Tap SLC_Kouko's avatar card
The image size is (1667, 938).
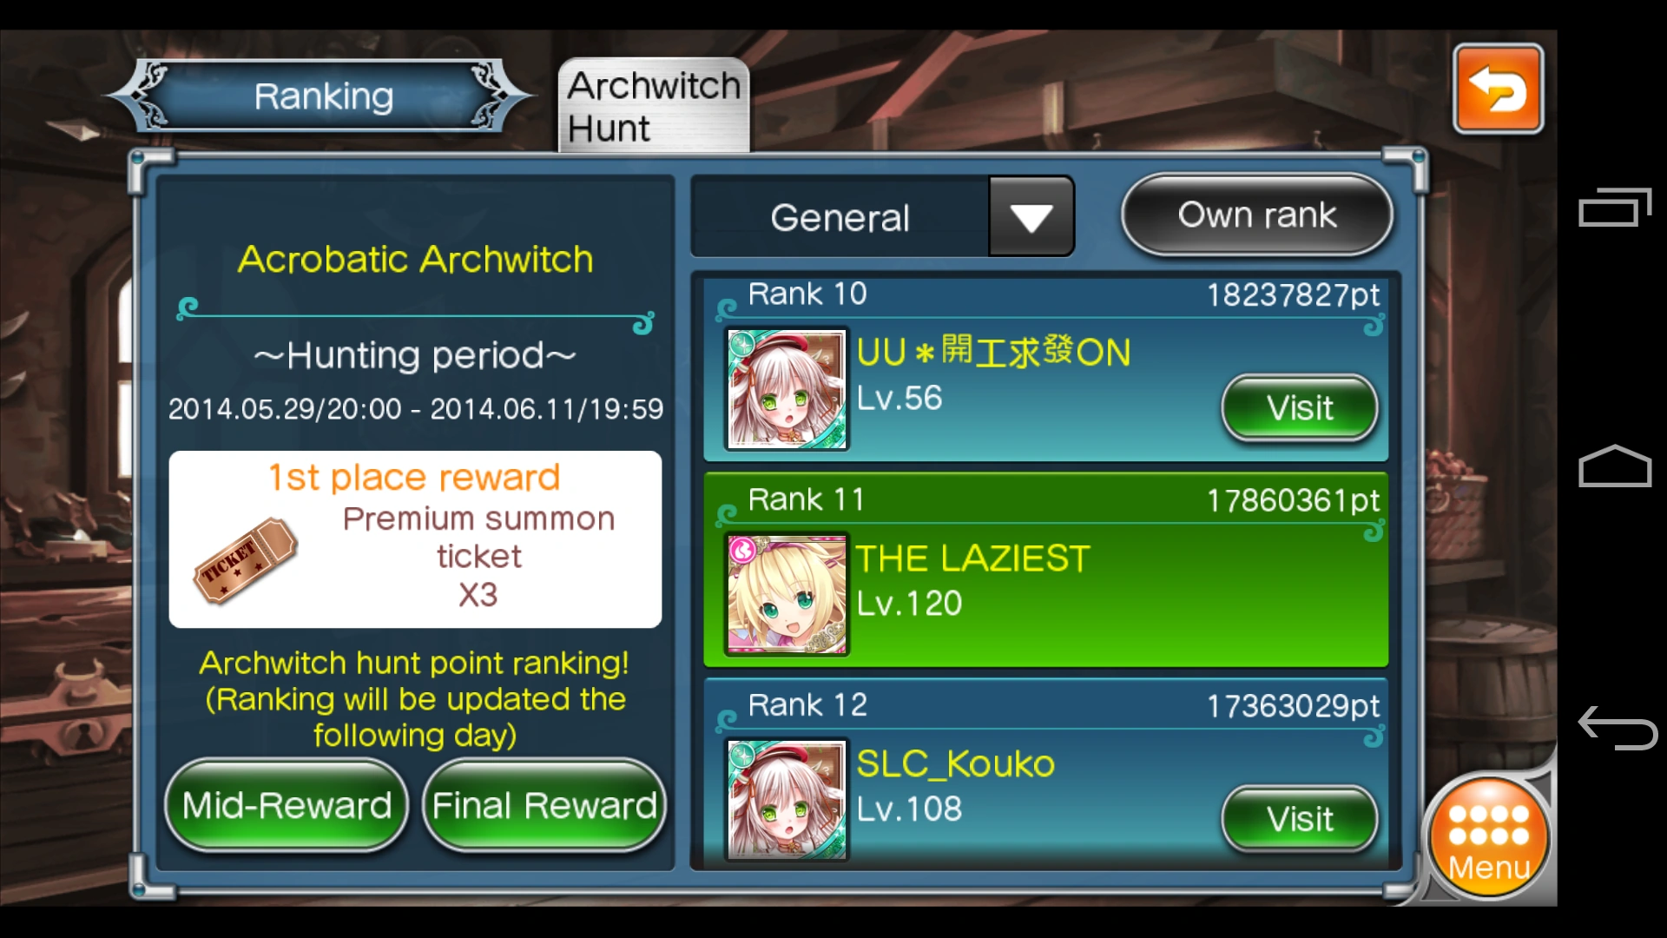point(787,800)
